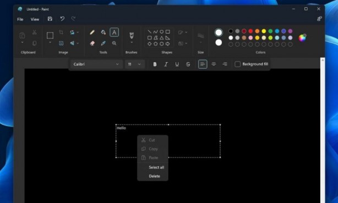Select the Diamond shape
Image resolution: width=338 pixels, height=203 pixels.
[x=149, y=44]
